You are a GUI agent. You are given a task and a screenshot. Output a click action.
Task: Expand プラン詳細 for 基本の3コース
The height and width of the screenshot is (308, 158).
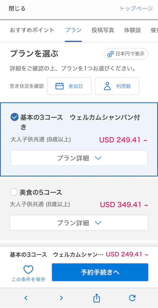79,158
